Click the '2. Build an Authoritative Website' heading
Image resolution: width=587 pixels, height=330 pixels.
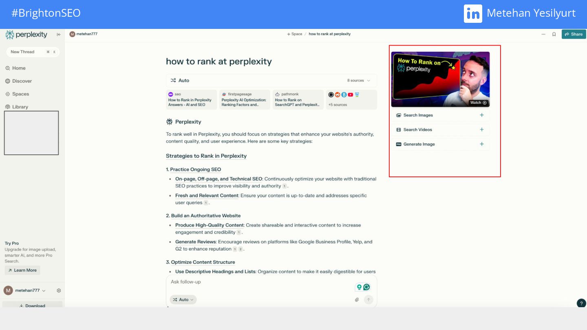203,216
